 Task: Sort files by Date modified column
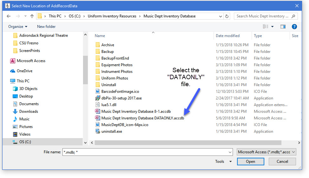(228, 36)
